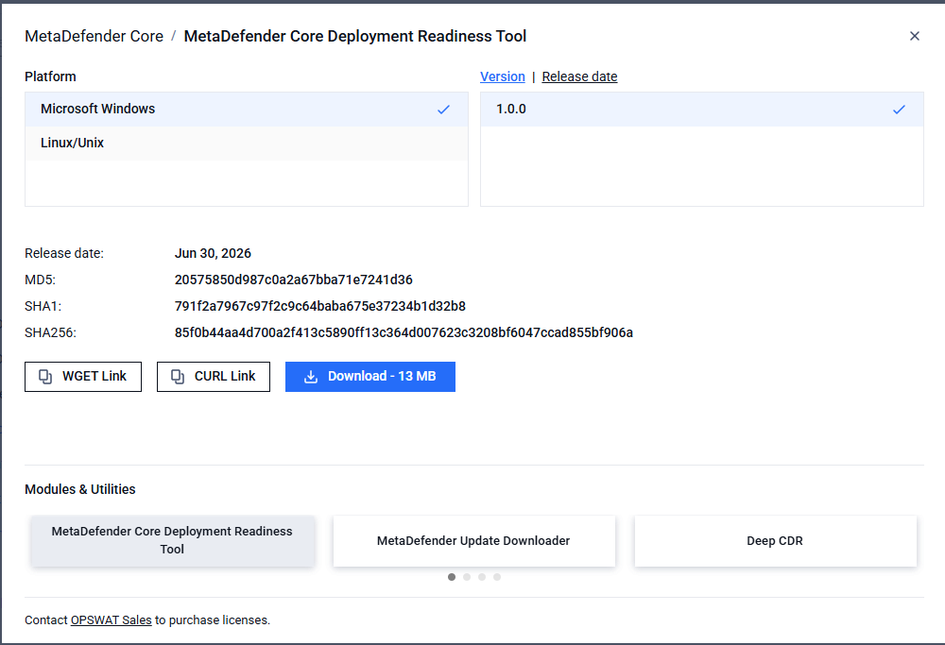
Task: Click the copy icon on CURL Link
Action: (178, 377)
